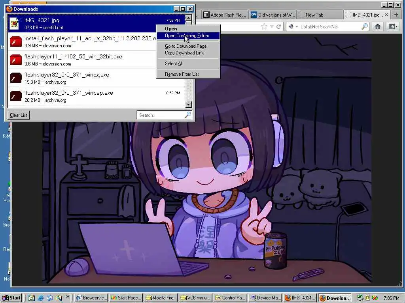The height and width of the screenshot is (303, 405).
Task: Click the Downloads search magnifier icon
Action: 188,115
